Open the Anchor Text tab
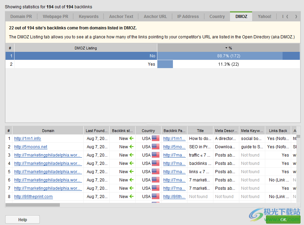The image size is (304, 225). 121,17
